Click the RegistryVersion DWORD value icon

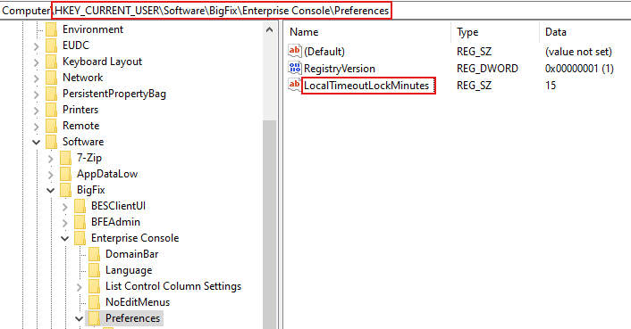(295, 68)
